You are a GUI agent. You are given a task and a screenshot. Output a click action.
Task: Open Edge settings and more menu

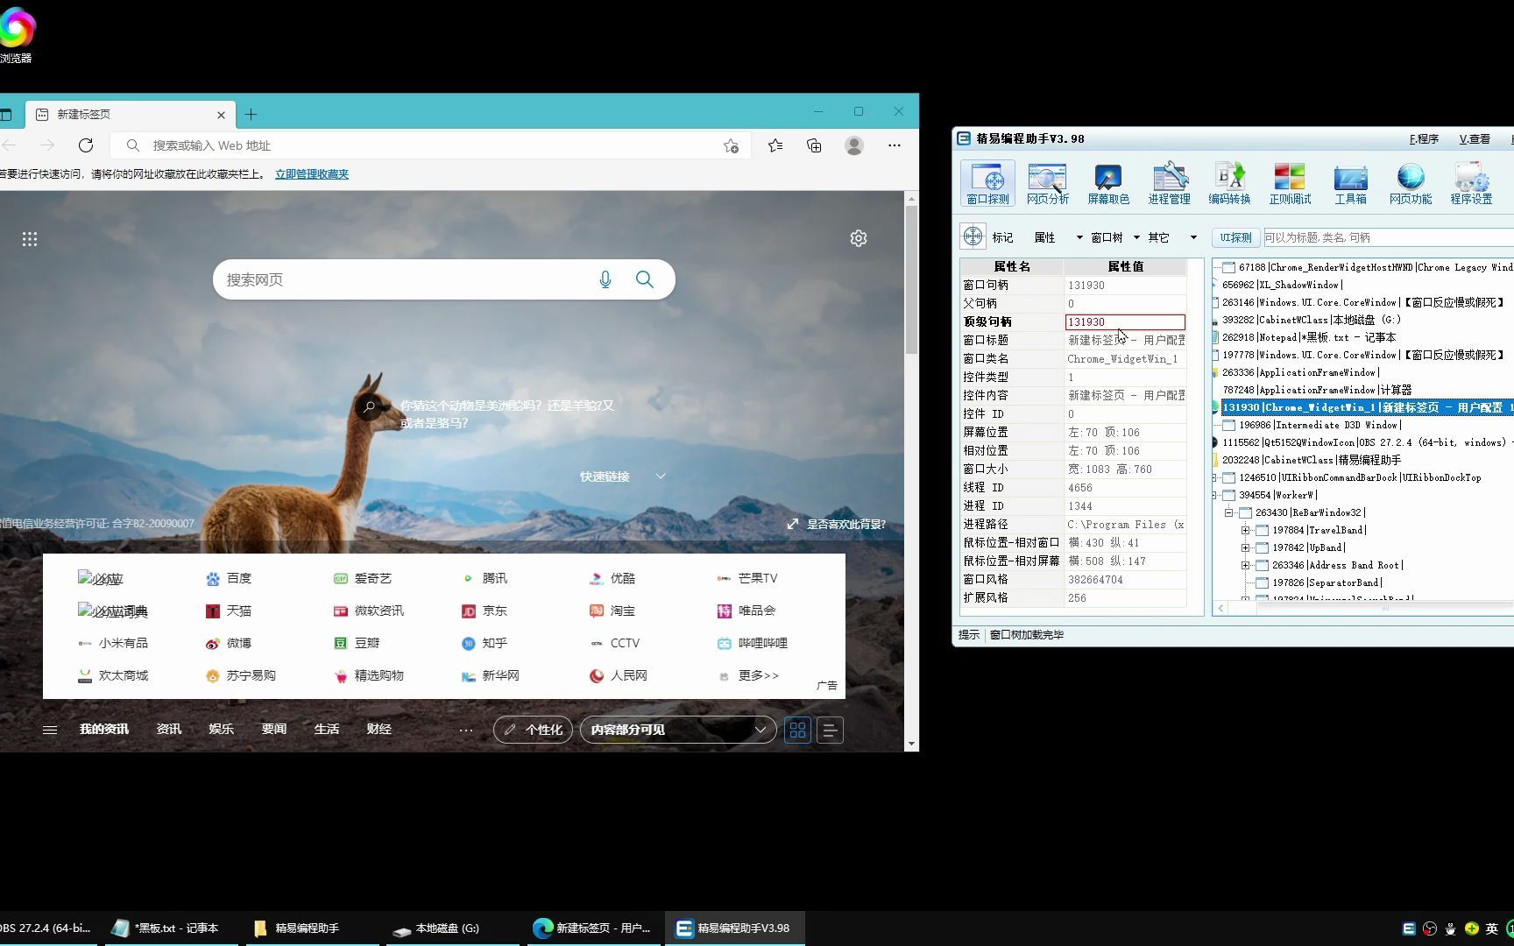point(894,145)
